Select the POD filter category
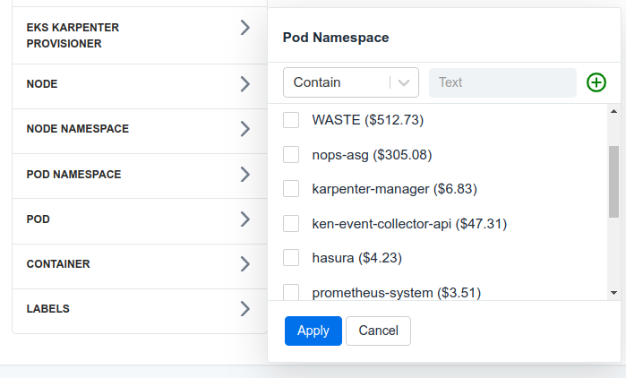The height and width of the screenshot is (378, 626). point(140,221)
